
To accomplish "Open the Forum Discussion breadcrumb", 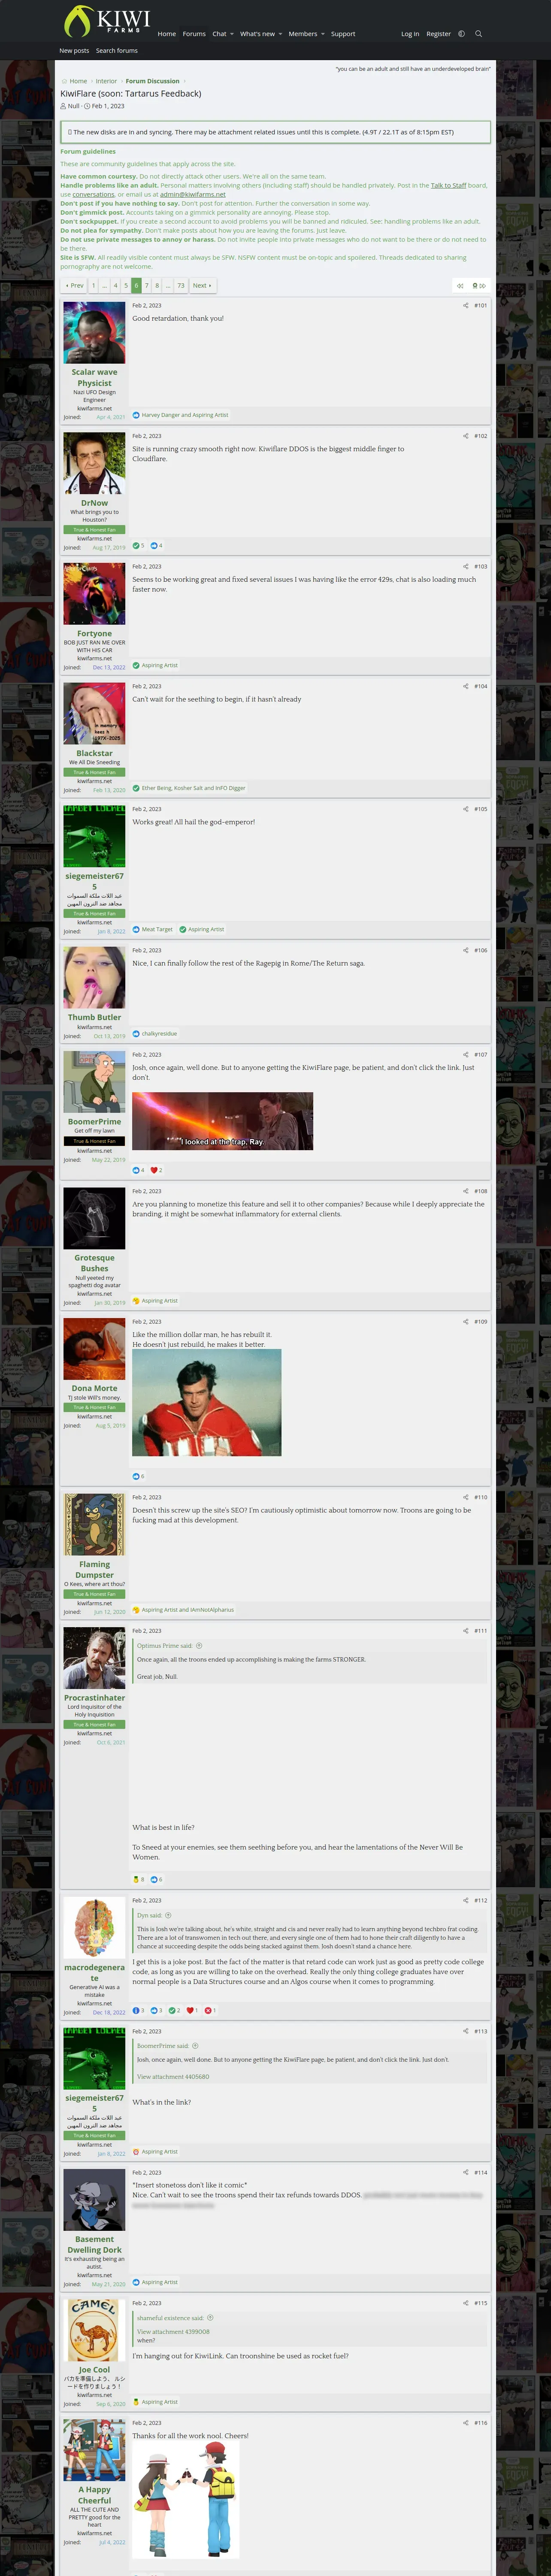I will click(153, 81).
